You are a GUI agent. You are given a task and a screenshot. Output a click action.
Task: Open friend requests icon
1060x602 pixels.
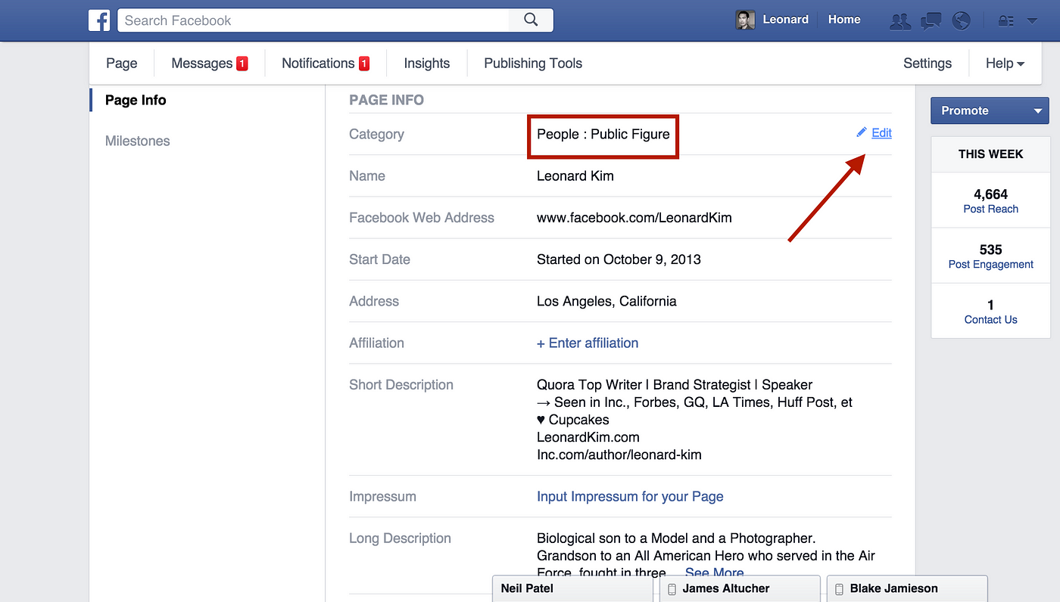click(900, 21)
